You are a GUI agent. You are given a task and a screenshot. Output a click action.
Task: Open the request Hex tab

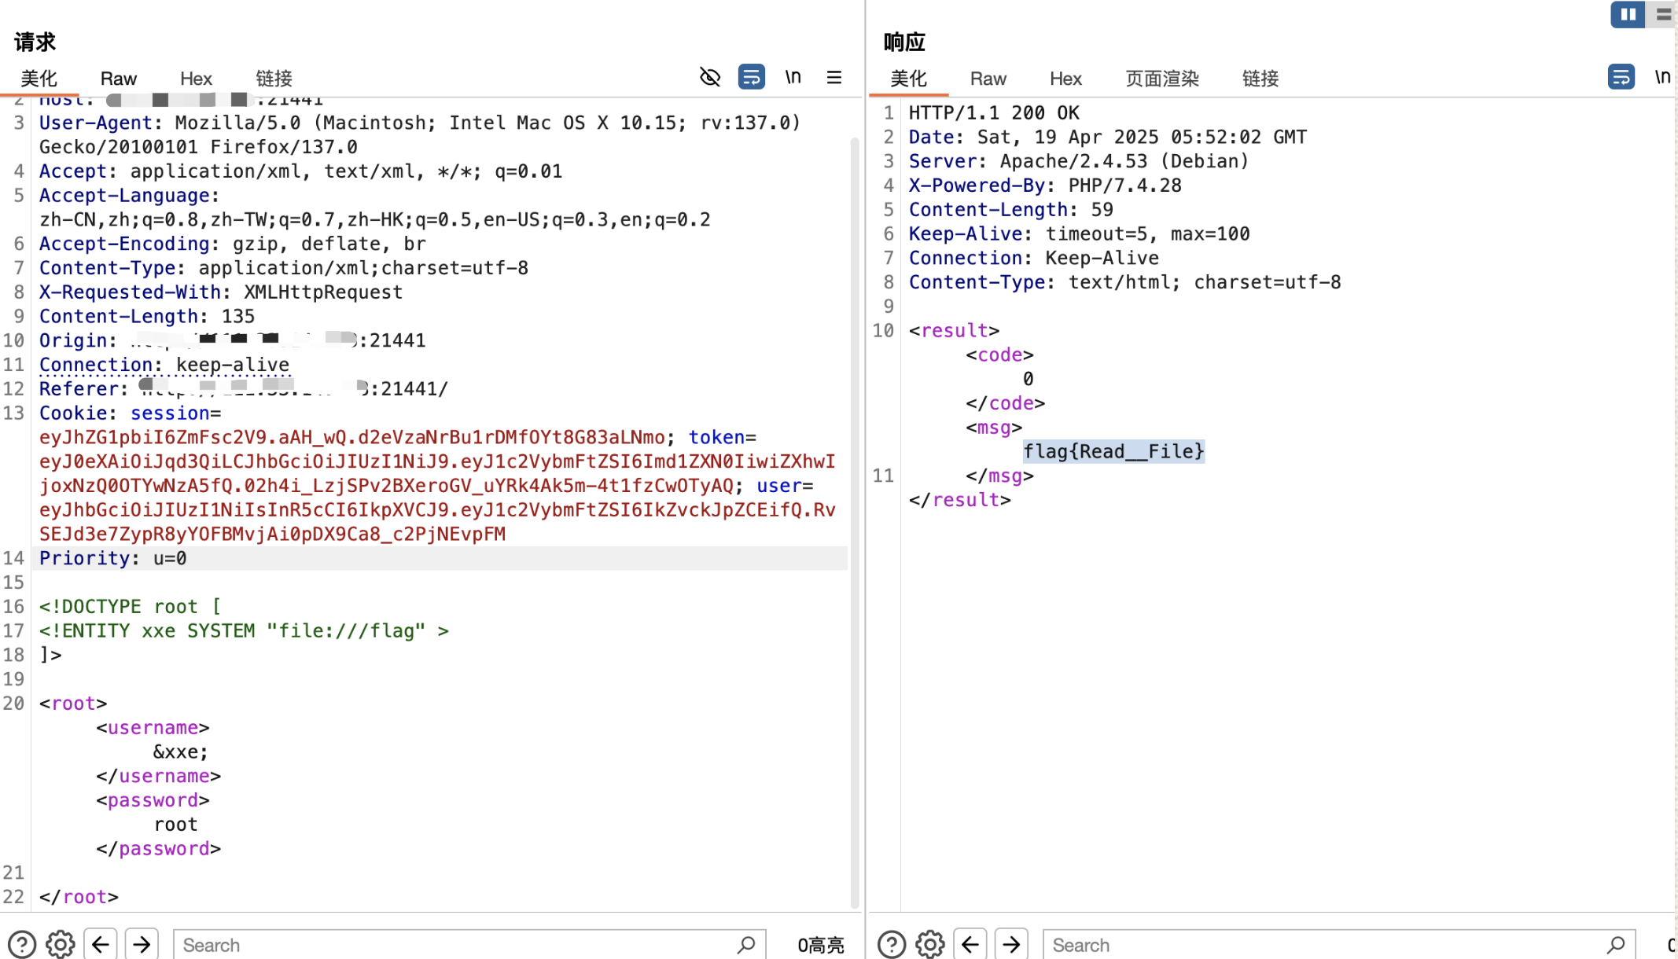pyautogui.click(x=196, y=79)
